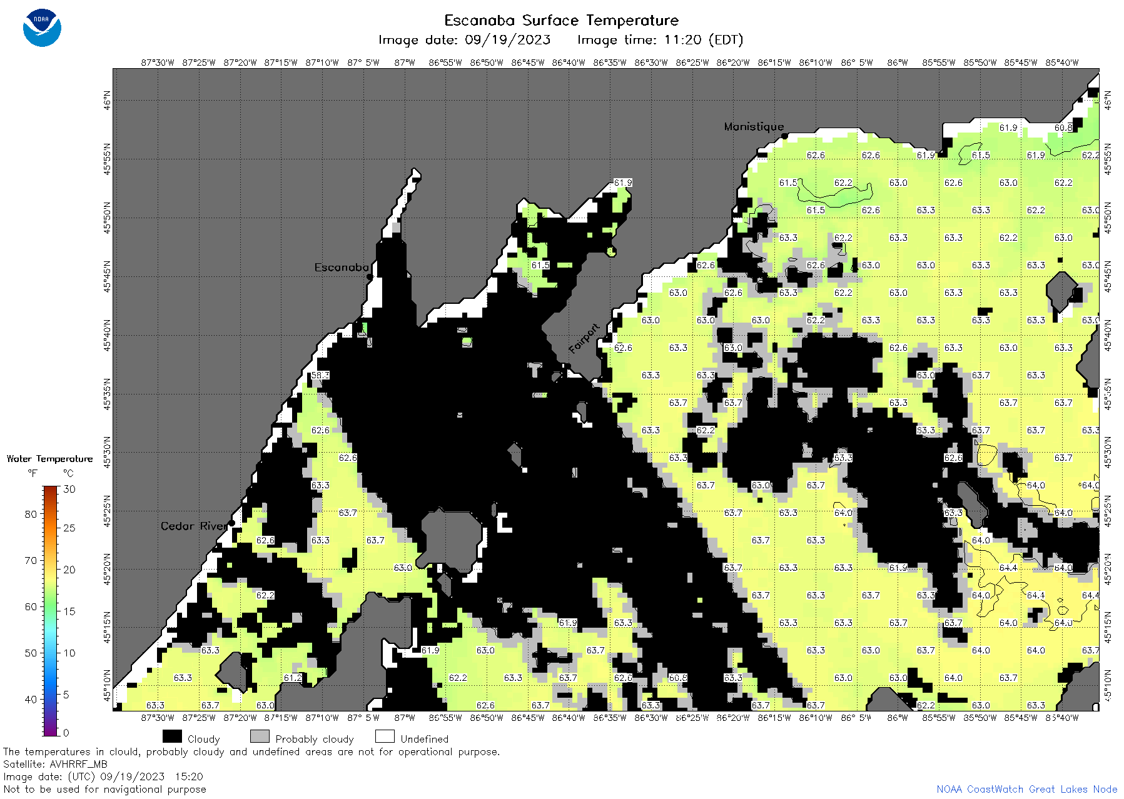Click the 40 °F mark on scale
This screenshot has height=799, width=1124.
point(31,699)
